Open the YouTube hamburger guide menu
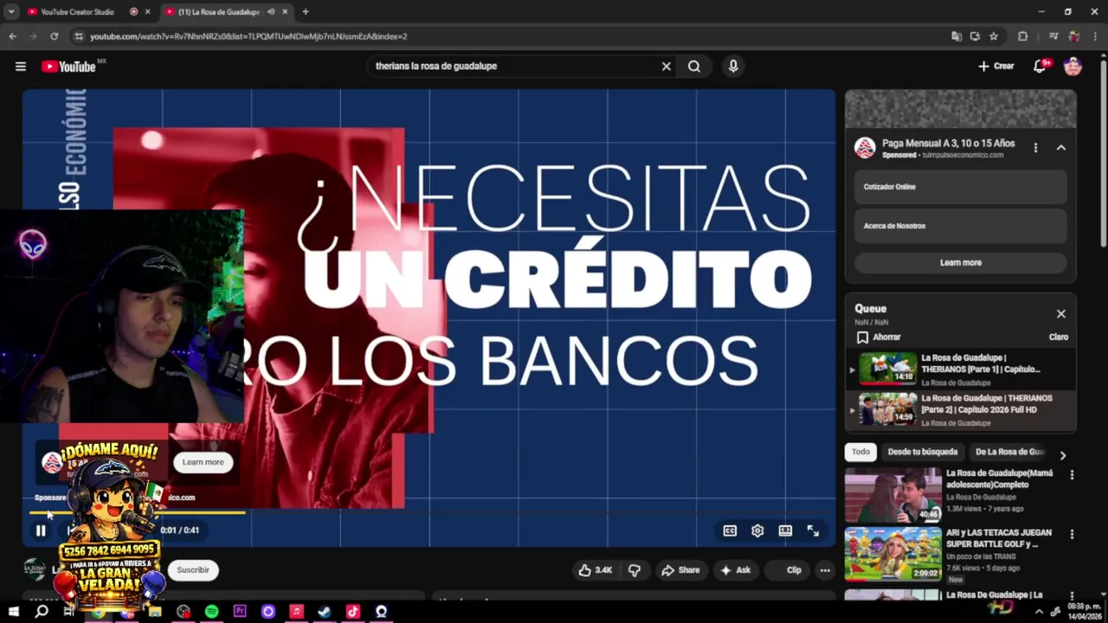Viewport: 1108px width, 623px height. [21, 66]
